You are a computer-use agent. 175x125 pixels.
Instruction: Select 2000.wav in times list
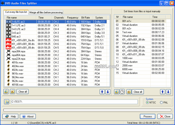point(127,66)
